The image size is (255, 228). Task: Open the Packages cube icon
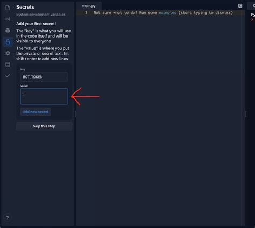tap(8, 30)
